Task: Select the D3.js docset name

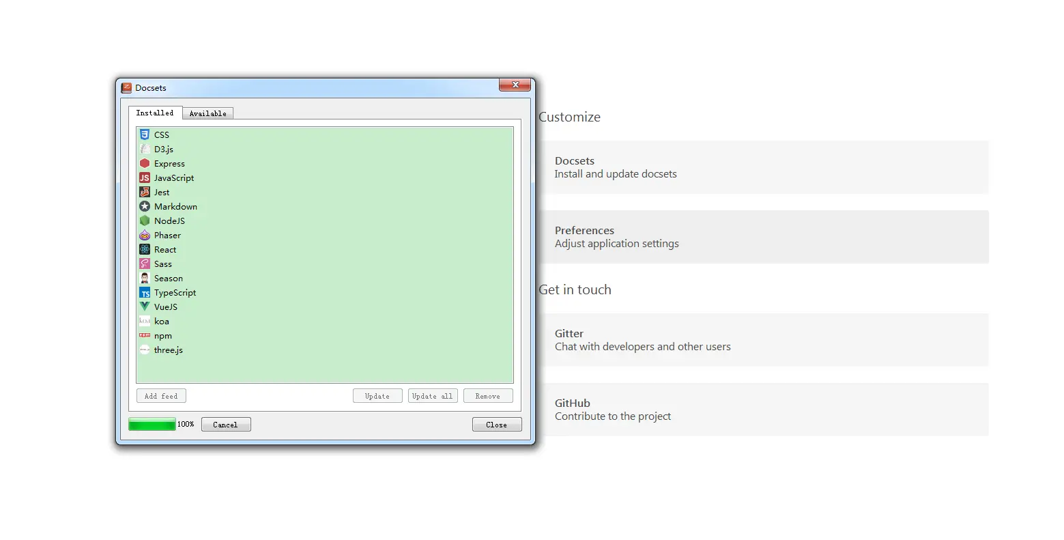Action: (x=164, y=149)
